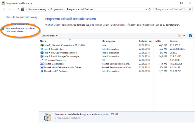Viewport: 195px width, 123px height.
Task: Click version 17.2.71.250 cell
Action: pyautogui.click(x=176, y=71)
